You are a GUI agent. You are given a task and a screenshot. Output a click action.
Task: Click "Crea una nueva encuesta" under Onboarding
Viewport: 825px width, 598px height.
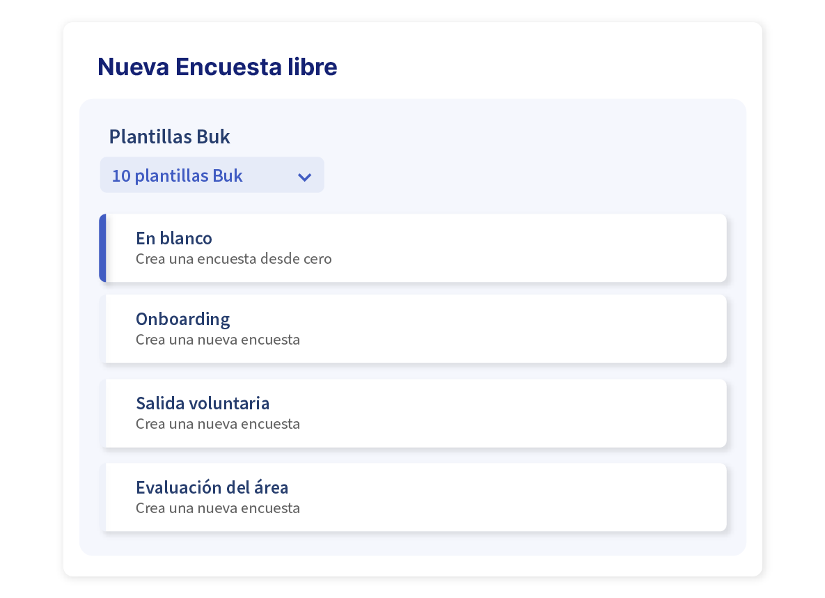point(217,340)
